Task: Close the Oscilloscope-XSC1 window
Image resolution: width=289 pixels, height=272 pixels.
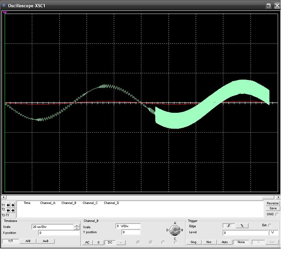Action: [x=277, y=6]
